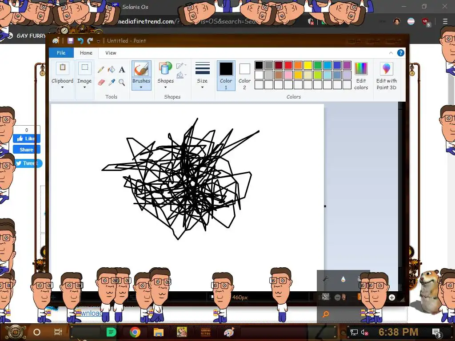Open the Size dropdown arrow
This screenshot has width=455, height=341.
pos(202,87)
